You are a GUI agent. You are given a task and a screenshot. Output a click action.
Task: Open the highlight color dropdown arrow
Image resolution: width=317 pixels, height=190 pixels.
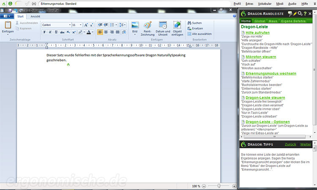coord(84,32)
